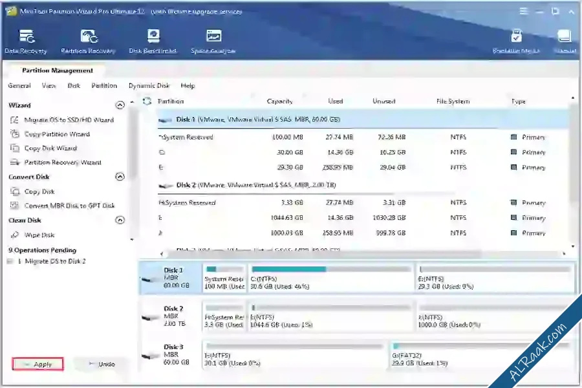Open Bootable Media builder

point(516,41)
